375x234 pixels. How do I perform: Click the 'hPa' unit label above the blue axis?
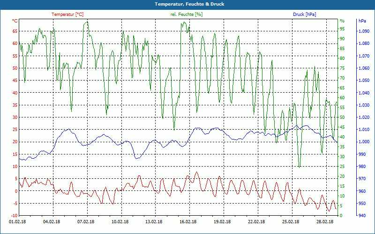click(x=362, y=21)
